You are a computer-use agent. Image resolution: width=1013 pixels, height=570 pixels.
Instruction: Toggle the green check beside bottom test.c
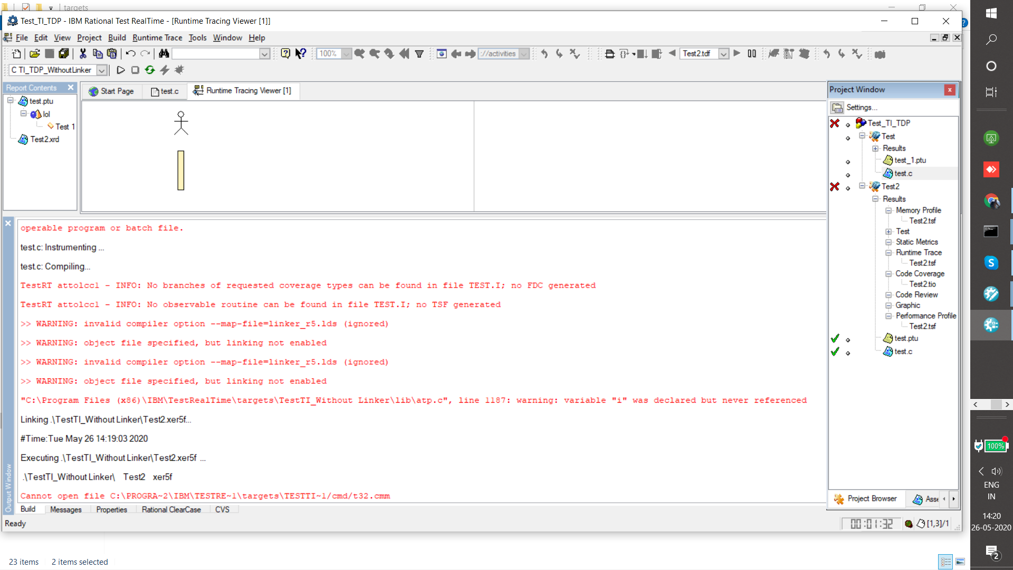pyautogui.click(x=835, y=351)
